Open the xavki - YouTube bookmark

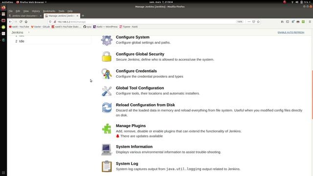tap(19, 26)
